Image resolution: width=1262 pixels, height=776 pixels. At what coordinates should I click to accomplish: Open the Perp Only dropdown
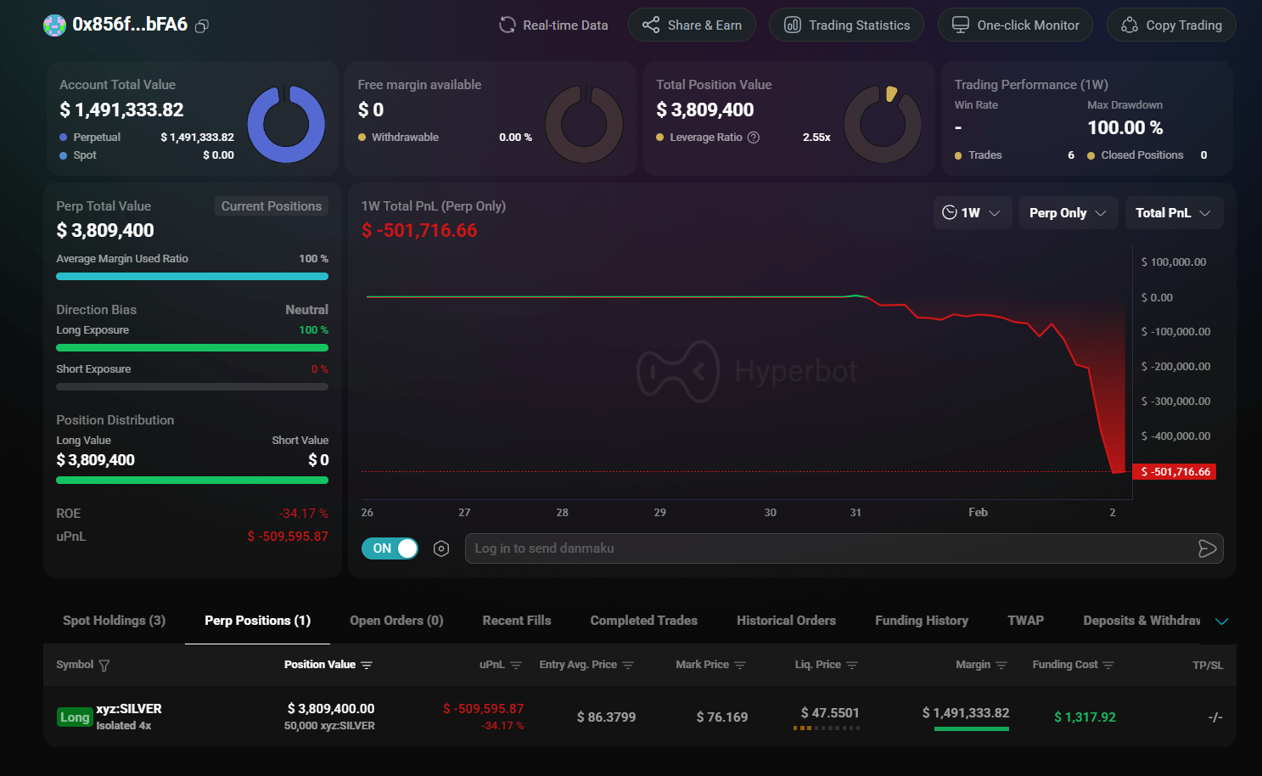[x=1068, y=213]
